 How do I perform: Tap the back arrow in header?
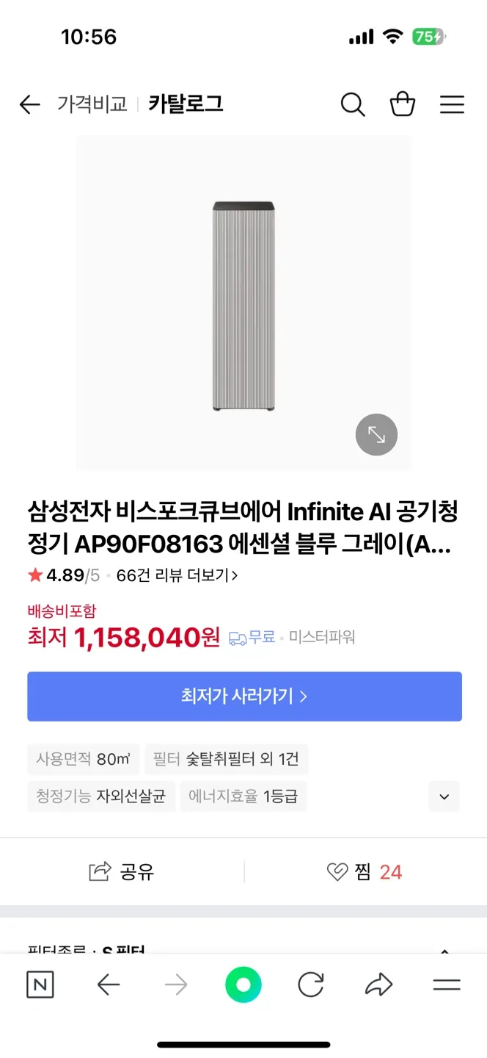(29, 104)
